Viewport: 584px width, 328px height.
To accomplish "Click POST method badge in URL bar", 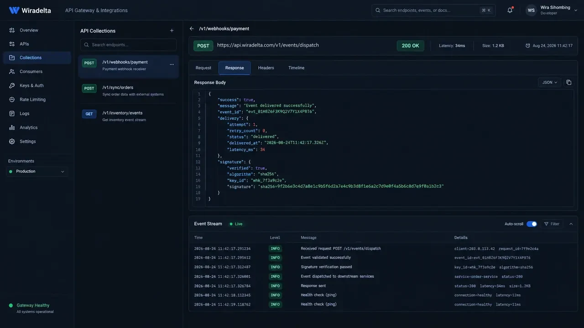I will coord(203,46).
